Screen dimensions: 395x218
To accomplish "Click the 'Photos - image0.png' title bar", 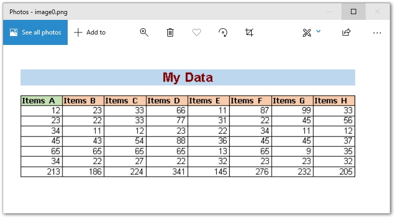I will coord(157,12).
